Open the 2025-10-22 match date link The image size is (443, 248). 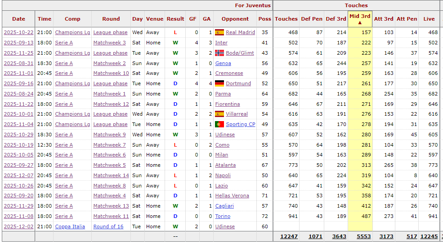tap(18, 32)
